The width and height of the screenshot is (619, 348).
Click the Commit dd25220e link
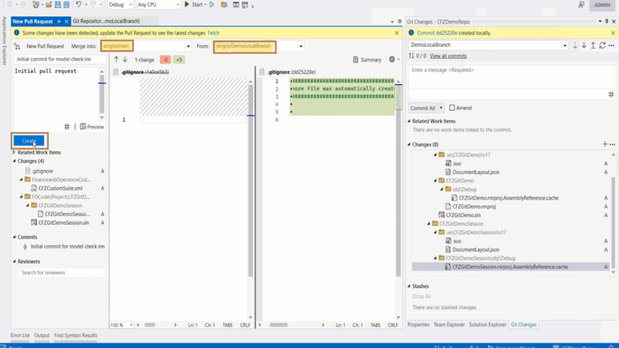(438, 33)
